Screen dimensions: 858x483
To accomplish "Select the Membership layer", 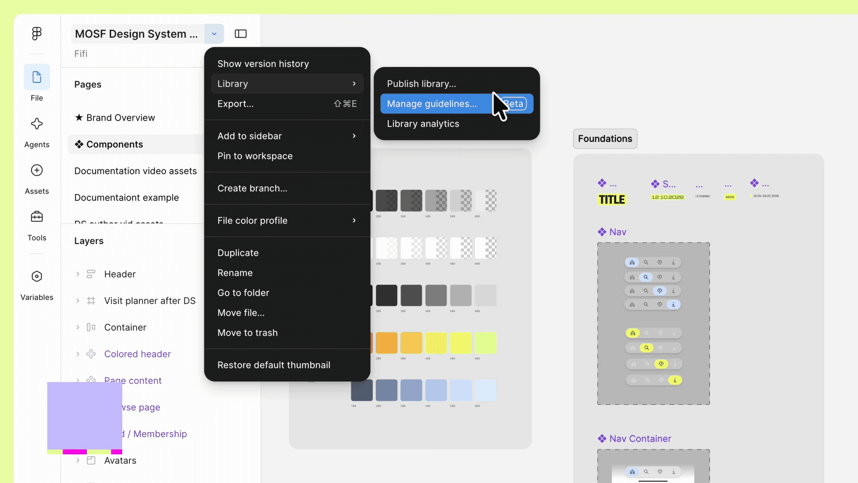I will pyautogui.click(x=160, y=434).
